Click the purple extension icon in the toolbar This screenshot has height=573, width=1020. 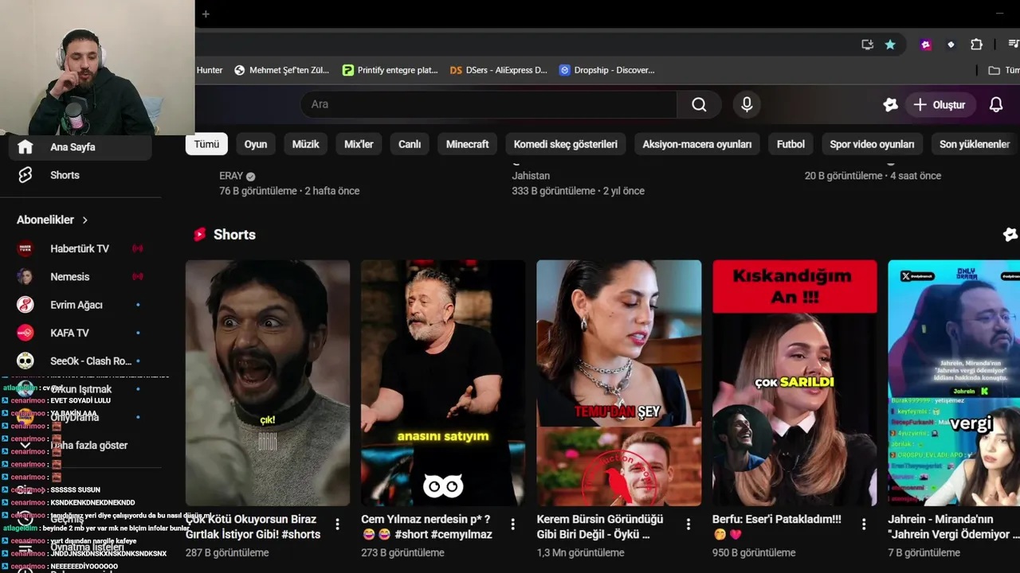[926, 45]
